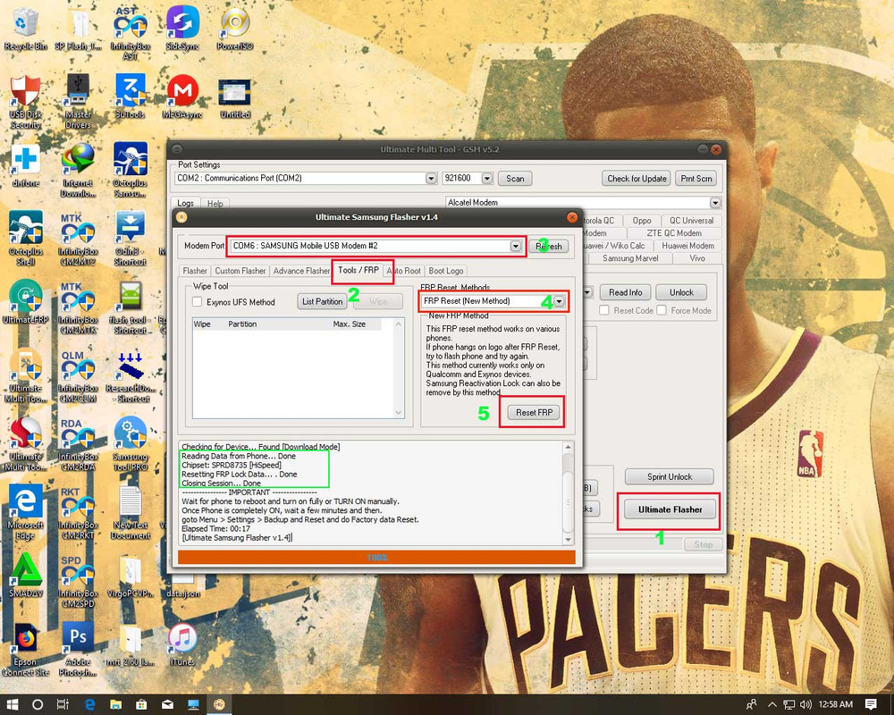Click the Prnt Scrn button
This screenshot has width=894, height=715.
[x=696, y=179]
